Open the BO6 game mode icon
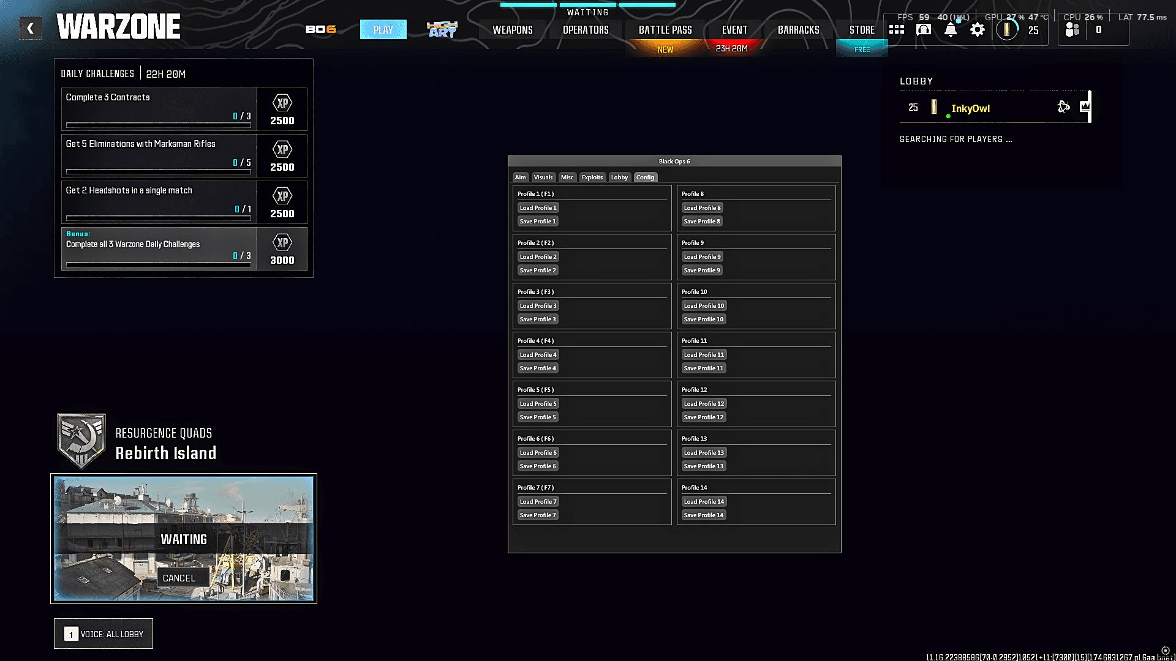Viewport: 1176px width, 661px height. pyautogui.click(x=321, y=29)
